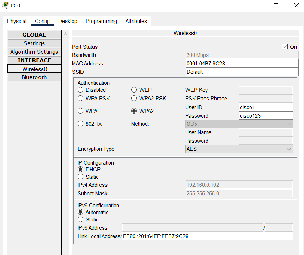Choose Static under IP Configuration
This screenshot has height=255, width=304.
[80, 177]
